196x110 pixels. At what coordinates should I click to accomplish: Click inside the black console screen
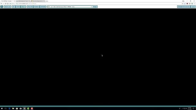coord(98,57)
